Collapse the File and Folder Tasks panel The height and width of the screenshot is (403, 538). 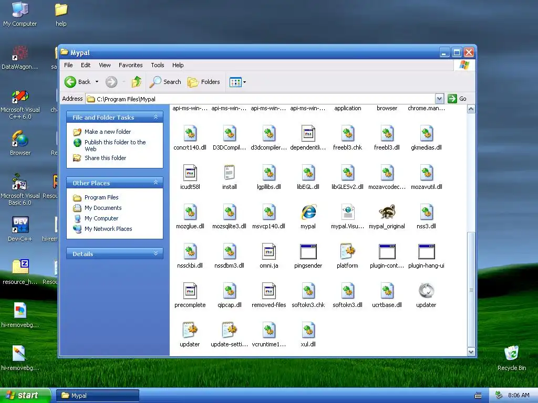click(156, 117)
